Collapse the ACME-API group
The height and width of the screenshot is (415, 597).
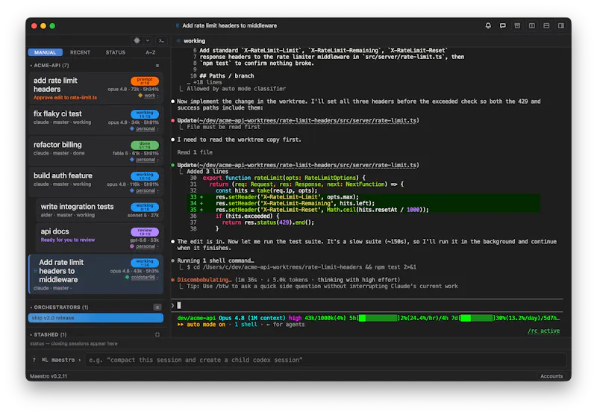(x=31, y=66)
